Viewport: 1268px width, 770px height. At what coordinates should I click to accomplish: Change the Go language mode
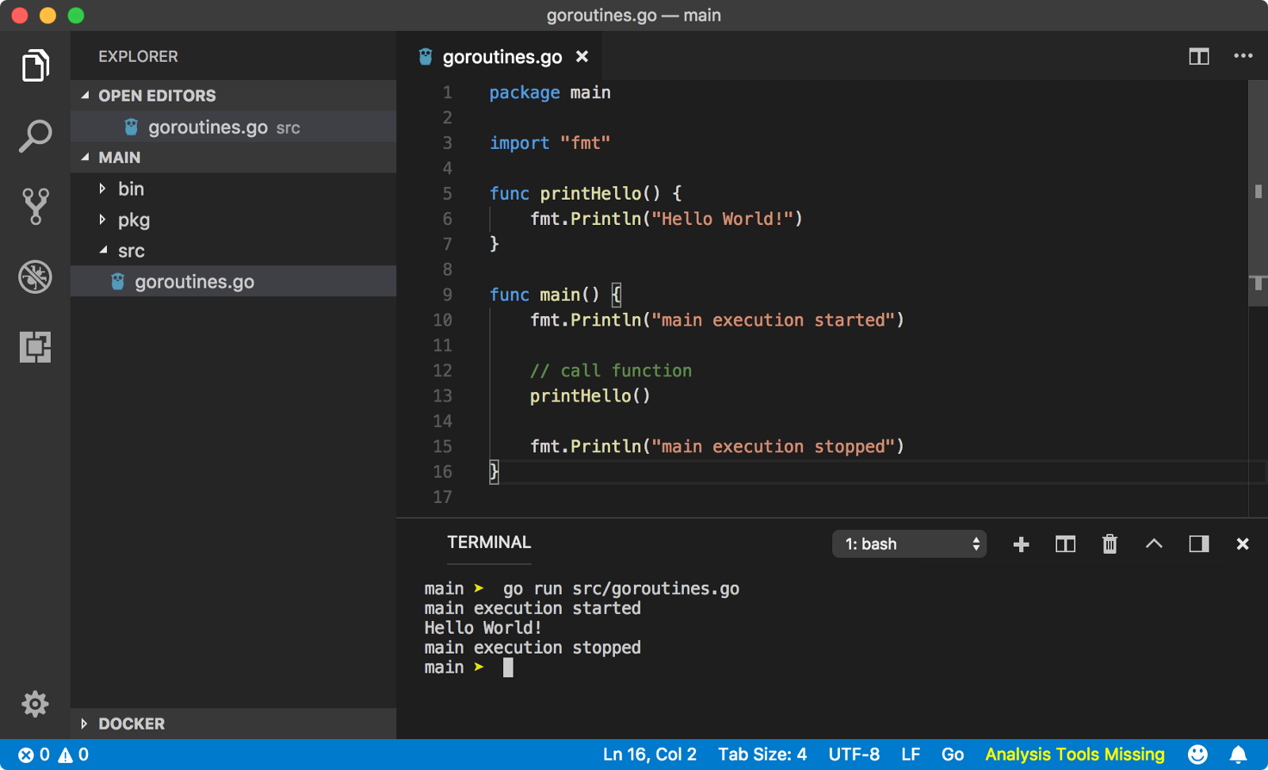[x=953, y=755]
